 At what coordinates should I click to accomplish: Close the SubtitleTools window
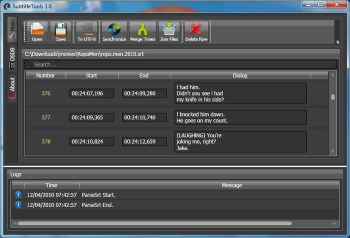(336, 4)
